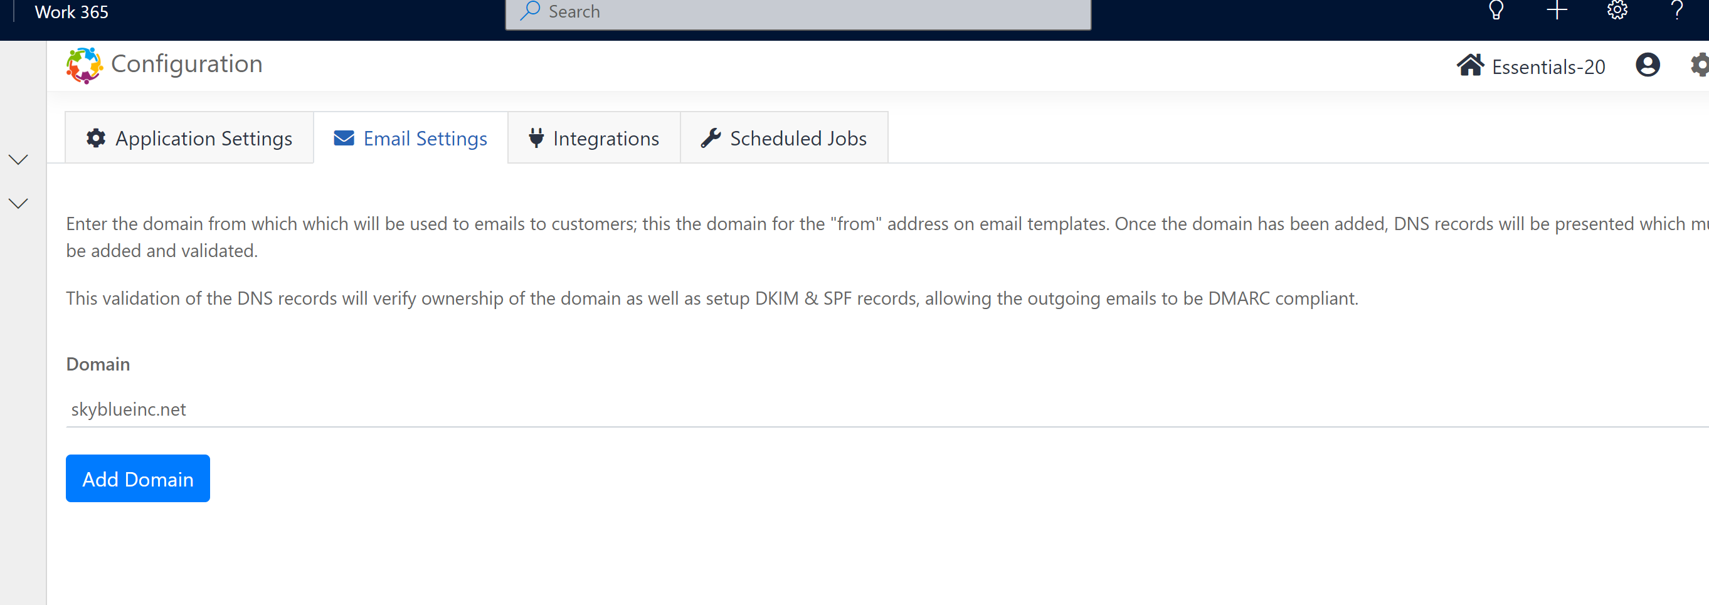Click the Work 365 colorful logo
Image resolution: width=1709 pixels, height=605 pixels.
[84, 65]
